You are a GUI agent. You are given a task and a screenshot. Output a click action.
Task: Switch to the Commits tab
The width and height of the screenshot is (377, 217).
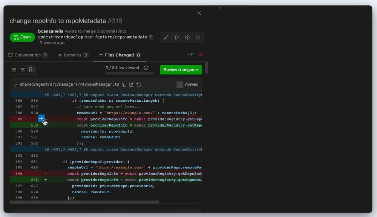tap(73, 55)
